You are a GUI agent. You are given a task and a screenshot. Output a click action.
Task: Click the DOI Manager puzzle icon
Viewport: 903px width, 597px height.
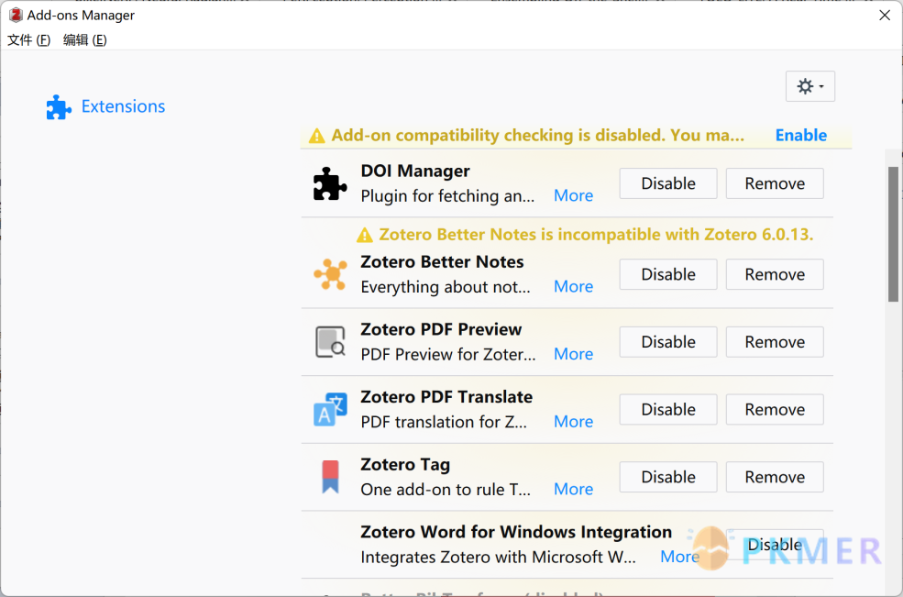click(x=330, y=183)
